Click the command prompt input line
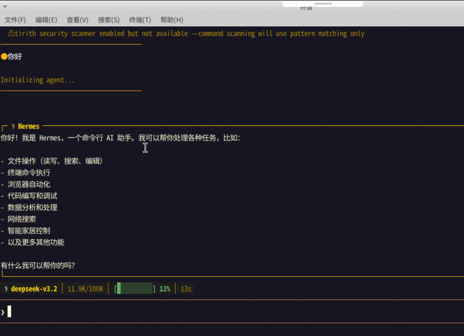This screenshot has height=336, width=464. [232, 311]
